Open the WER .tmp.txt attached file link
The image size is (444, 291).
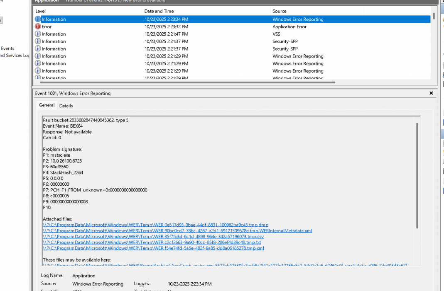[152, 243]
